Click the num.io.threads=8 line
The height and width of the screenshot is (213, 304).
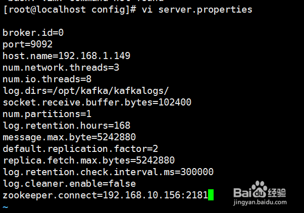click(47, 79)
